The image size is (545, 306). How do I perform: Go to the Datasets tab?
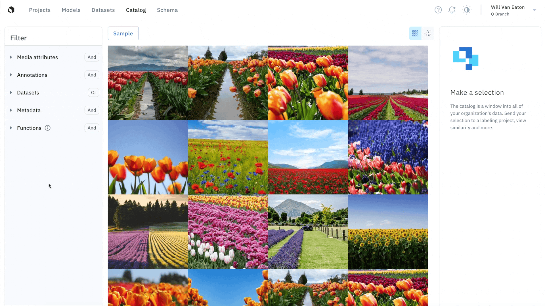coord(103,10)
